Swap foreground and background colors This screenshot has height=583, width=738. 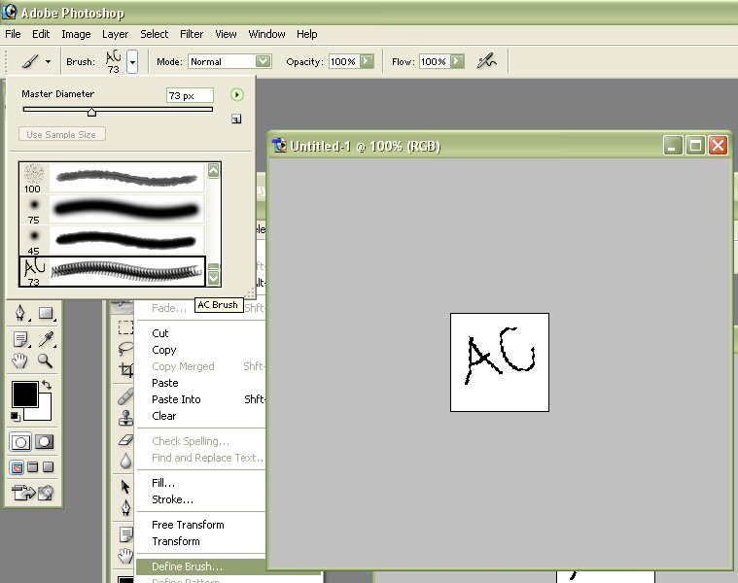(46, 385)
